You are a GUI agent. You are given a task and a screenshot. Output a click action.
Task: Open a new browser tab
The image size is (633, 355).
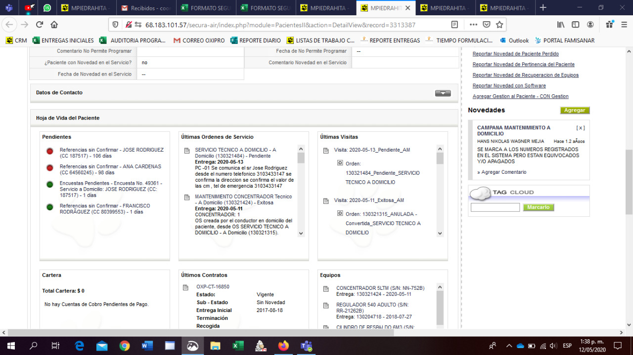(543, 8)
